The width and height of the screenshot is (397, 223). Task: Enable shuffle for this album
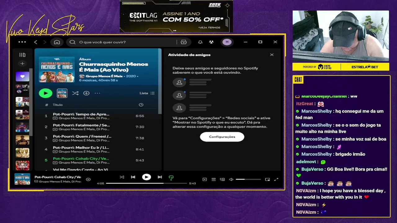click(x=75, y=93)
